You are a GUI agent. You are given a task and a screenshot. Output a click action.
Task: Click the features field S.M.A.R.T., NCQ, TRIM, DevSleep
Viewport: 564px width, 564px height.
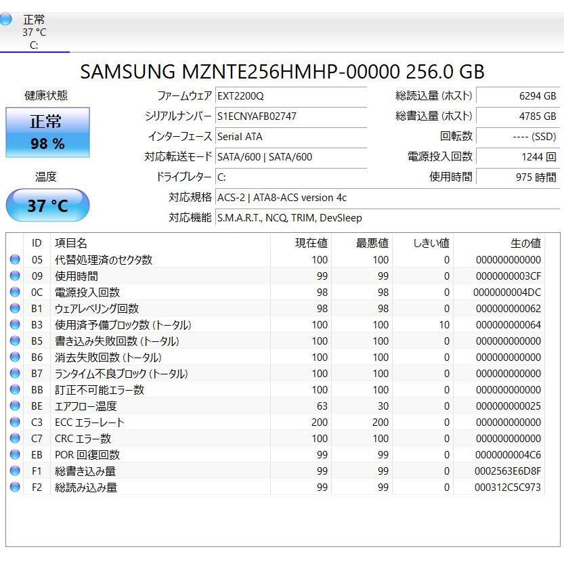(387, 217)
